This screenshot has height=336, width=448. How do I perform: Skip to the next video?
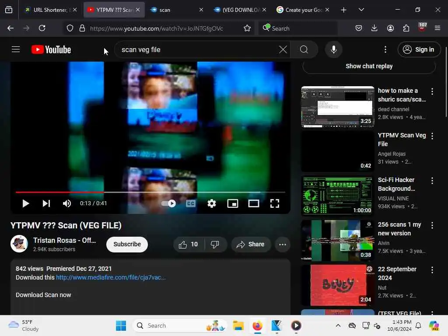[46, 203]
